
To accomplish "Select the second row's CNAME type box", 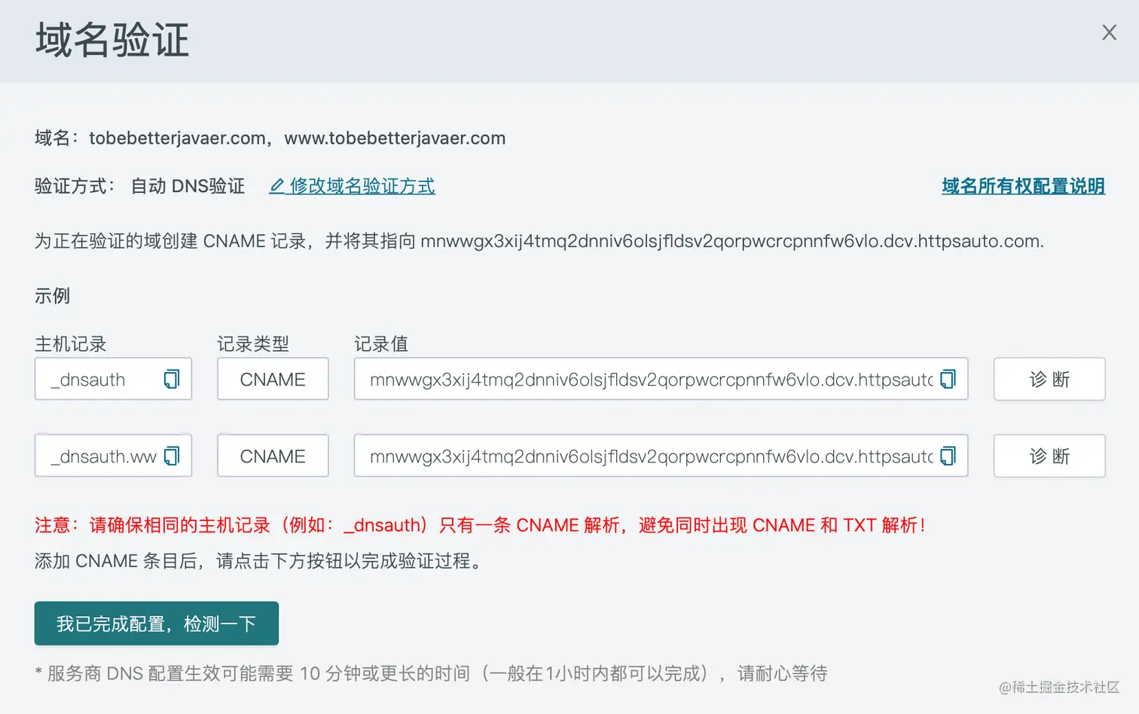I will point(273,456).
